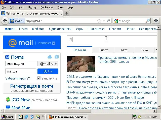
Task: Click the page search field containing 4
Action: coord(112,39)
